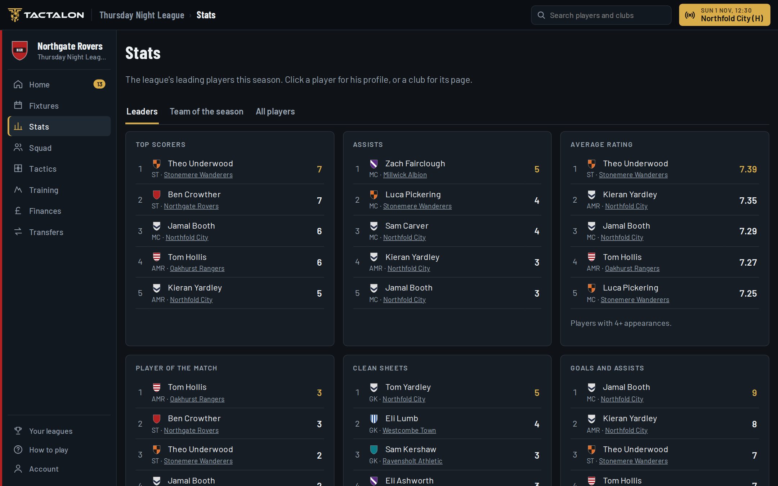Open How to play help icon
778x486 pixels.
18,450
